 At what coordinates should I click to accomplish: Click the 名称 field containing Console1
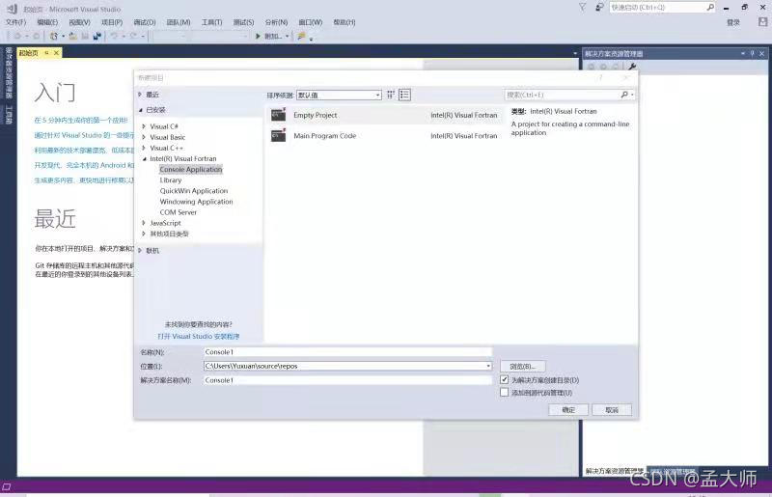pyautogui.click(x=347, y=351)
